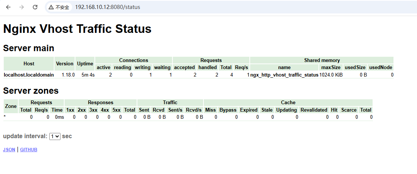The width and height of the screenshot is (417, 174).
Task: Click the '0ms' time value
Action: [59, 117]
